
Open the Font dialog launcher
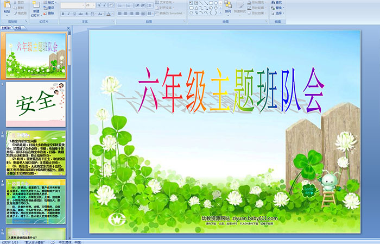(113, 21)
